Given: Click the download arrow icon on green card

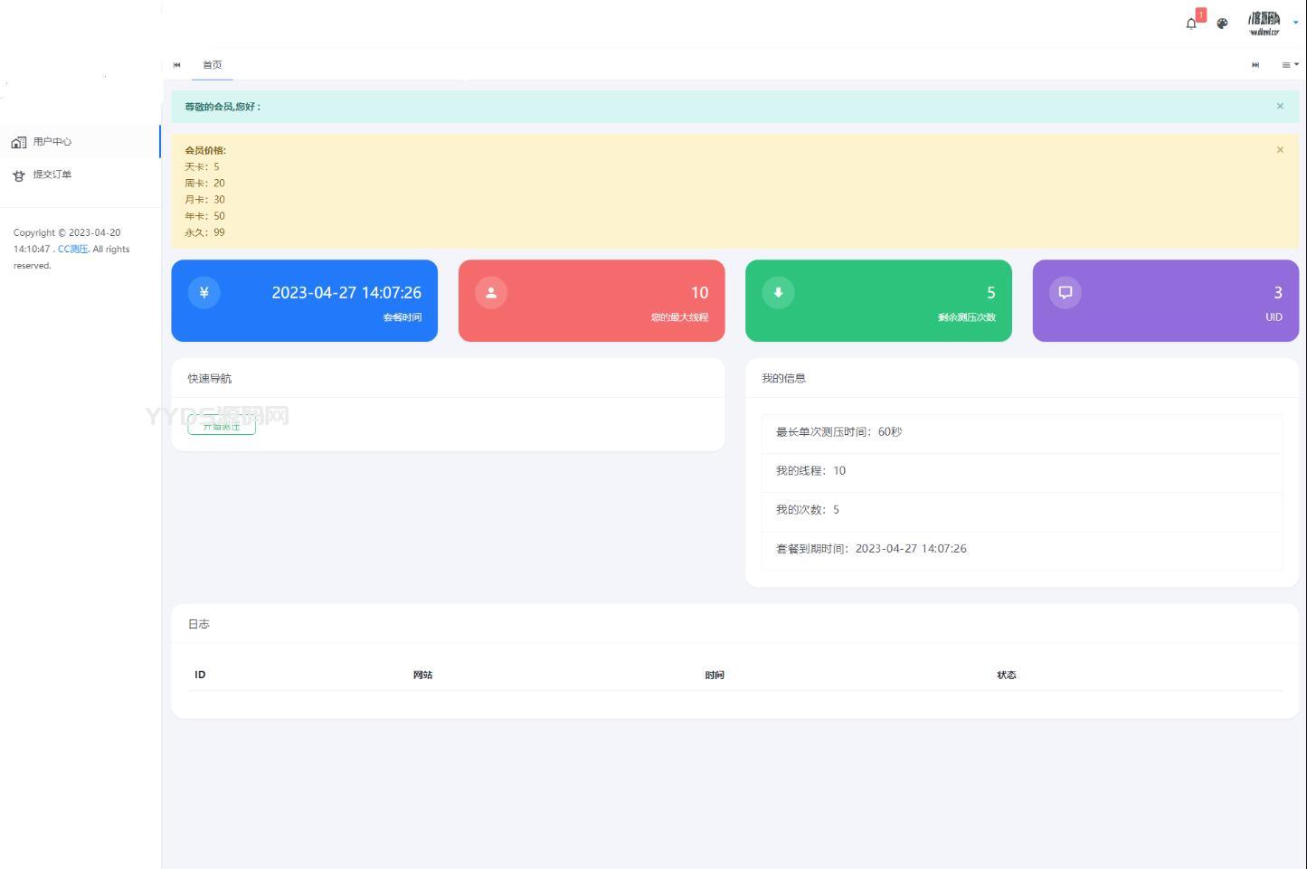Looking at the screenshot, I should 778,292.
